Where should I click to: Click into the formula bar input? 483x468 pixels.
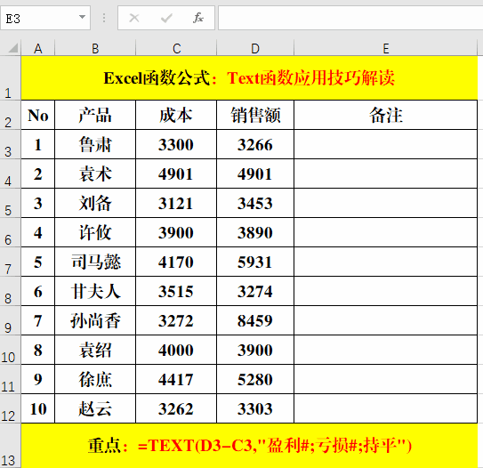click(x=350, y=18)
